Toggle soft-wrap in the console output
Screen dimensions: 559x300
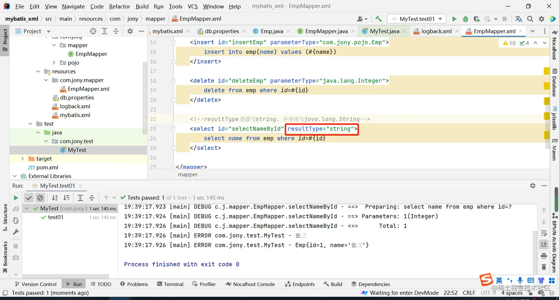coord(543,233)
